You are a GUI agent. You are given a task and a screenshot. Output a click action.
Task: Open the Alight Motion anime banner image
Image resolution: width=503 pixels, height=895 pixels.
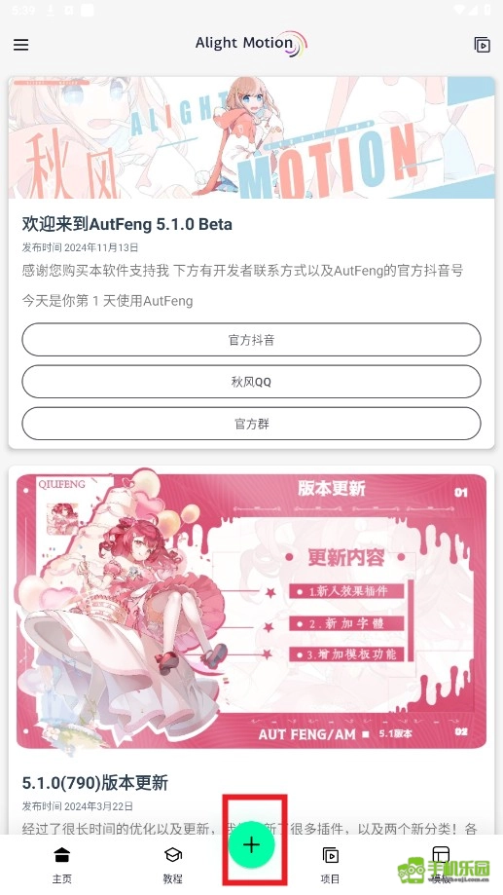251,137
